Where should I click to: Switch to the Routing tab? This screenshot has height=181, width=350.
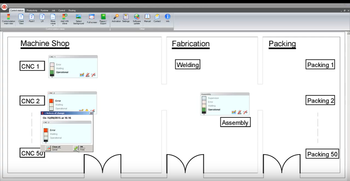(x=72, y=11)
